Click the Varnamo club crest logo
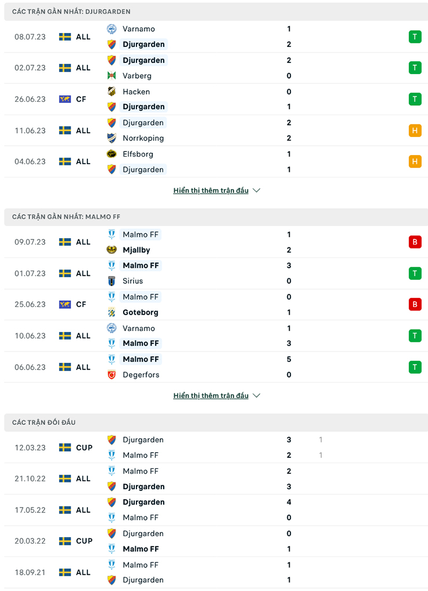This screenshot has height=591, width=428. [x=110, y=29]
